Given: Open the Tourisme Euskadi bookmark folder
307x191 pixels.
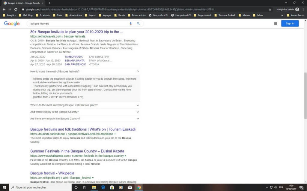Looking at the screenshot, I should pyautogui.click(x=225, y=15).
